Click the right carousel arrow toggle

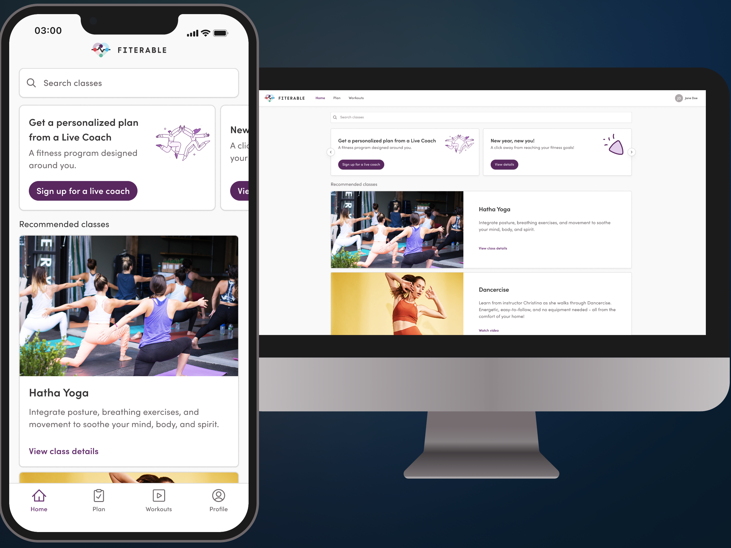[x=632, y=152]
